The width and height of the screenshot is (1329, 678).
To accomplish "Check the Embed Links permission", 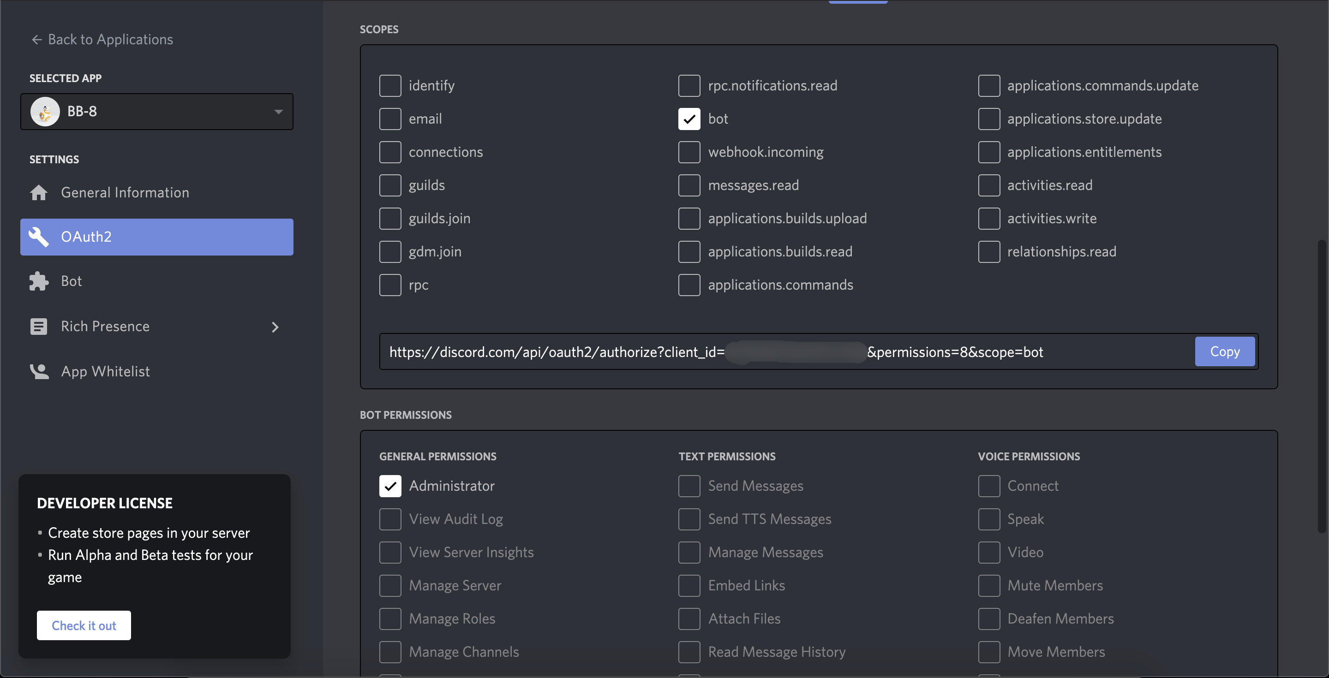I will pyautogui.click(x=689, y=586).
